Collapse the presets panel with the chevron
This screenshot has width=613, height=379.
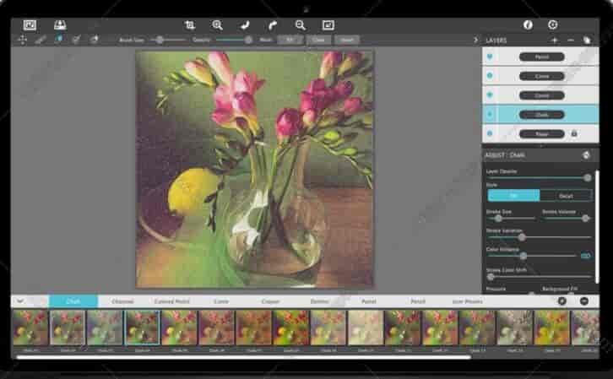[x=20, y=300]
